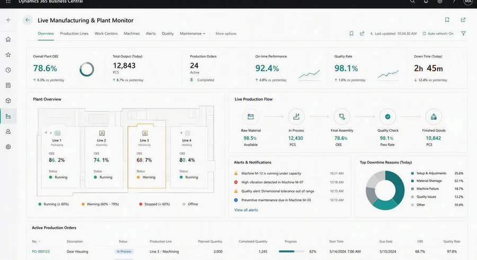Select the Line 1 Packaging card
This screenshot has height=260, width=477.
pos(59,157)
